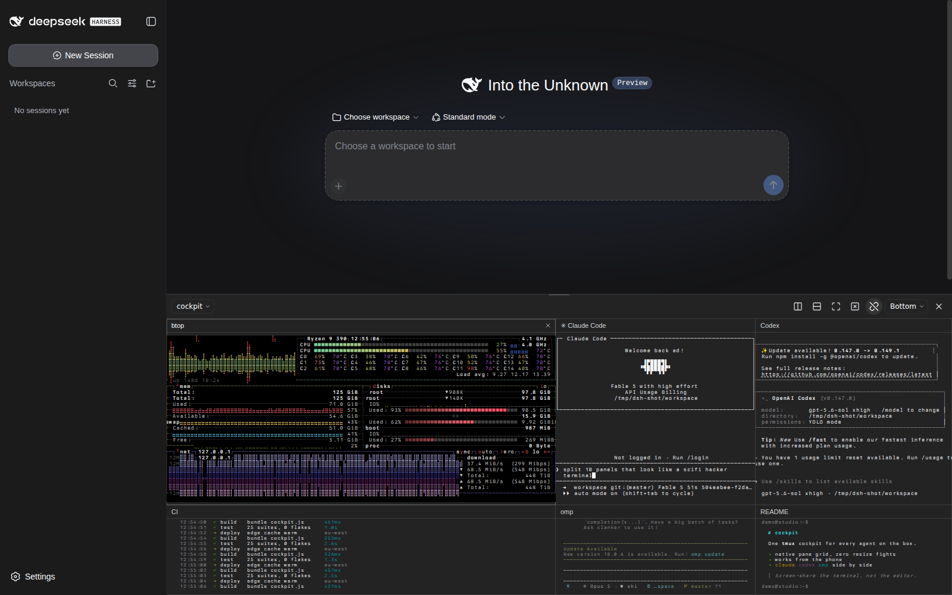Image resolution: width=952 pixels, height=595 pixels.
Task: Collapse the sidebar with the panel icon
Action: (x=151, y=21)
